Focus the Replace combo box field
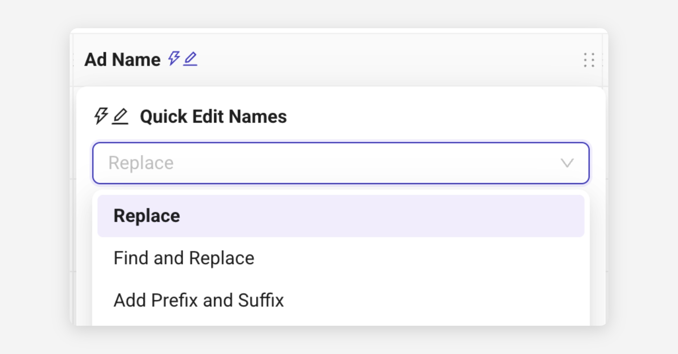 pyautogui.click(x=325, y=163)
